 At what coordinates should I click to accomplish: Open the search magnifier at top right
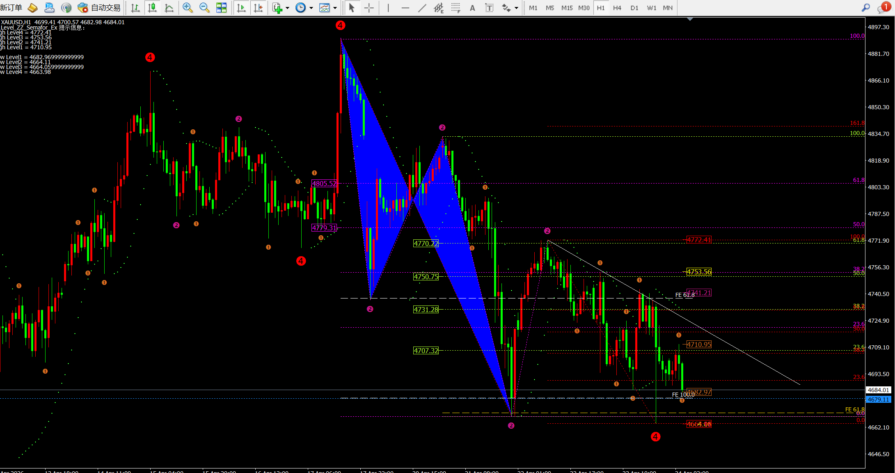[866, 8]
